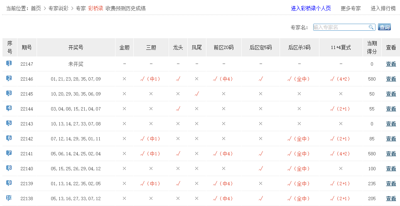Open 查看 for period 22146
The image size is (400, 206).
[x=391, y=79]
